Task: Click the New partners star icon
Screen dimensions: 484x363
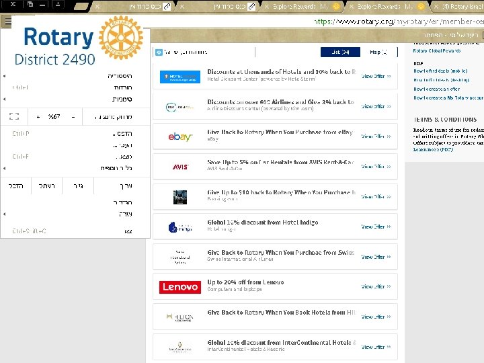Action: pos(159,52)
